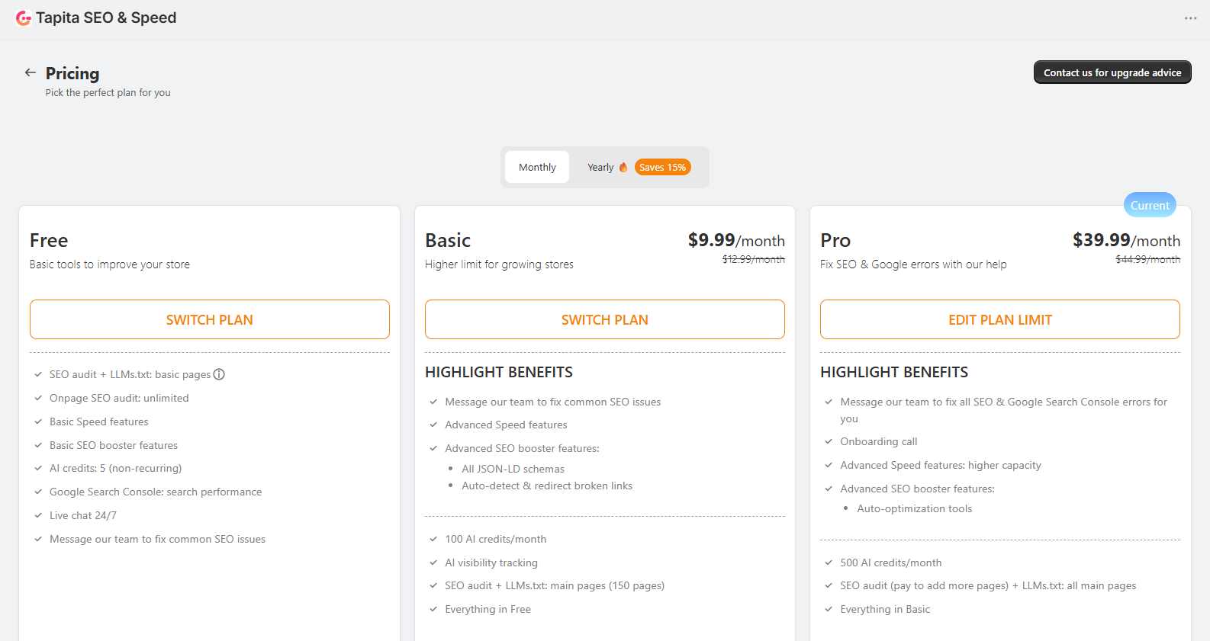Click the Tapita SEO & Speed logo icon
Image resolution: width=1210 pixels, height=641 pixels.
(24, 18)
